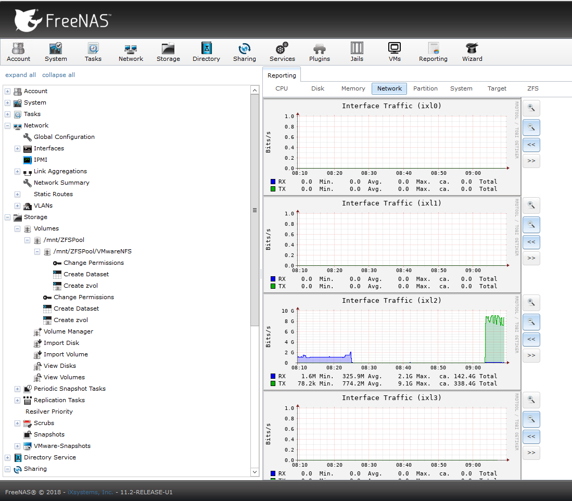572x501 pixels.
Task: Shift ixl2 graph back in time
Action: click(531, 339)
